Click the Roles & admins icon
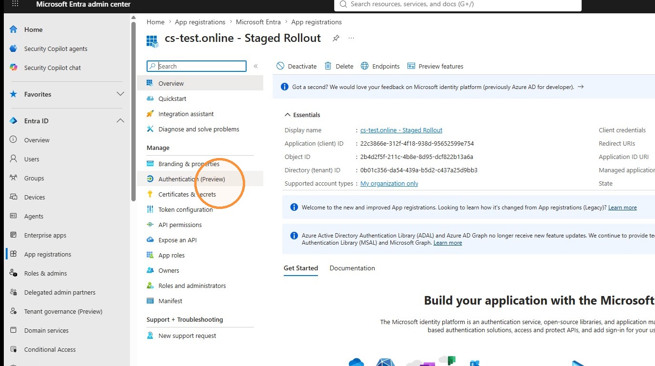655x366 pixels. point(13,273)
